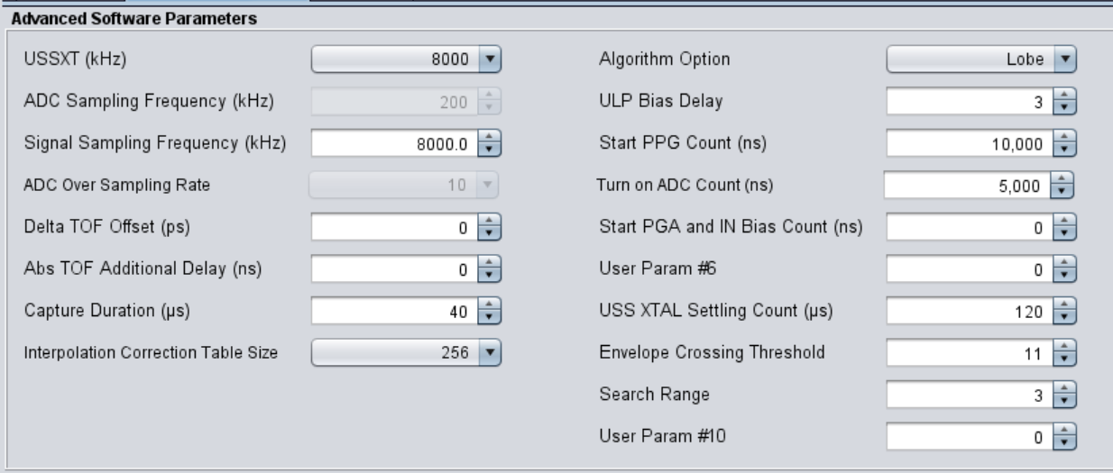Click Start PGA and IN Bias Count field
The height and width of the screenshot is (473, 1113).
coord(968,227)
